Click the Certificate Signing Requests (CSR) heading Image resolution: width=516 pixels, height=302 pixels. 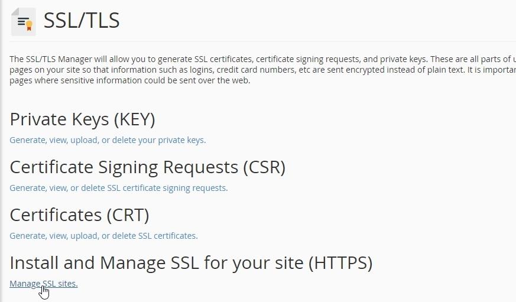pyautogui.click(x=147, y=167)
